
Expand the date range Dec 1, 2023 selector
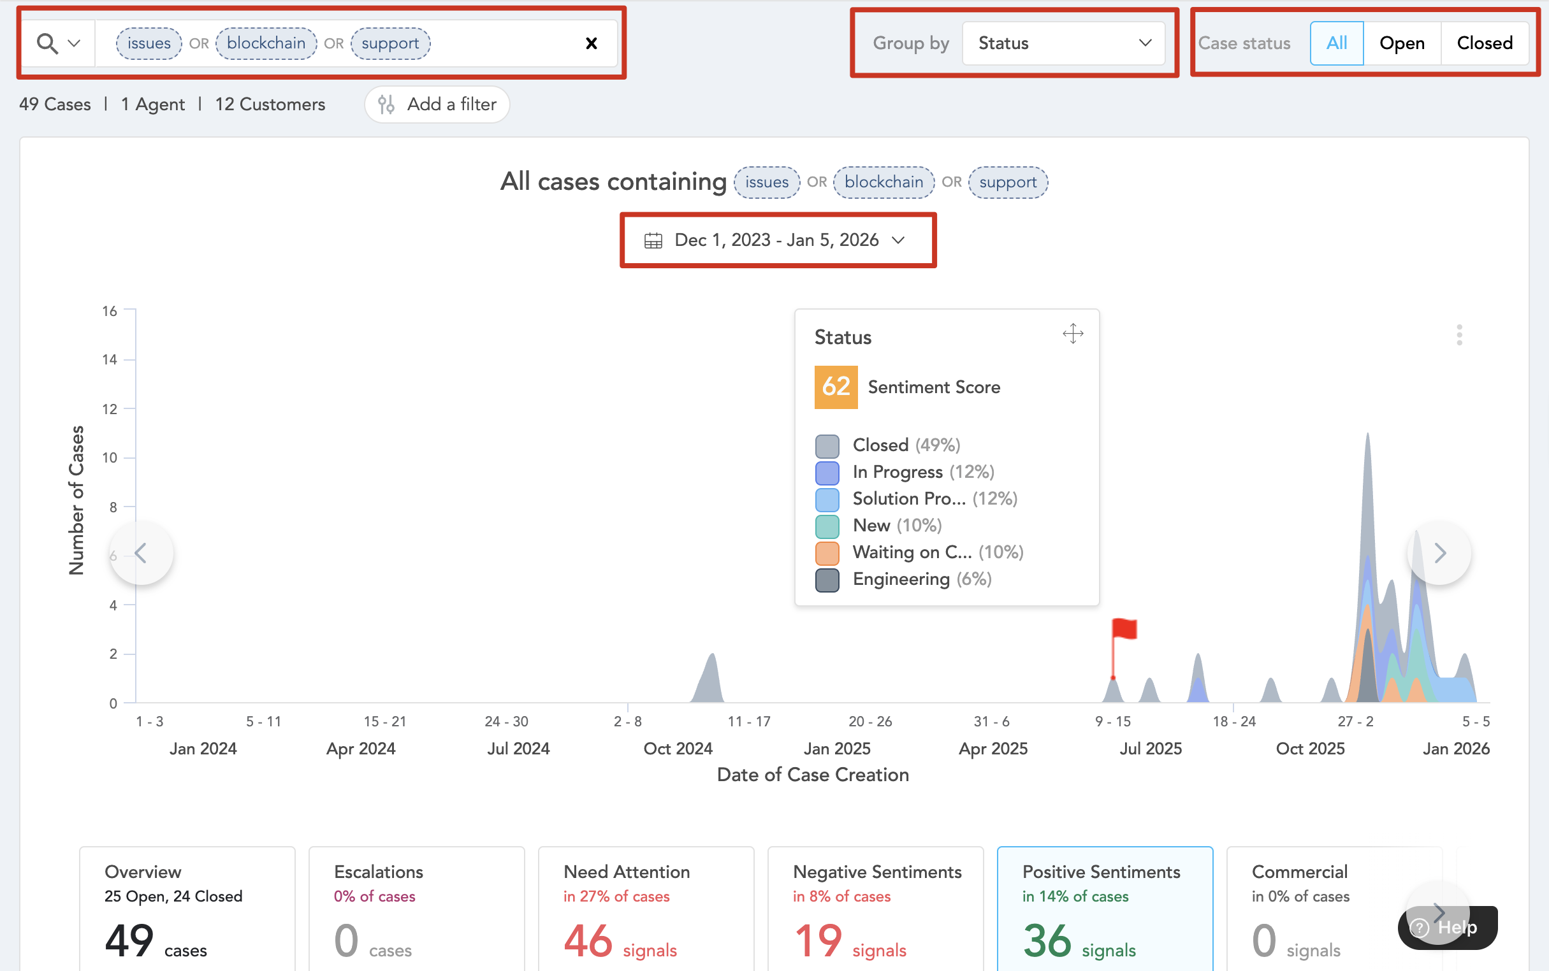point(778,240)
